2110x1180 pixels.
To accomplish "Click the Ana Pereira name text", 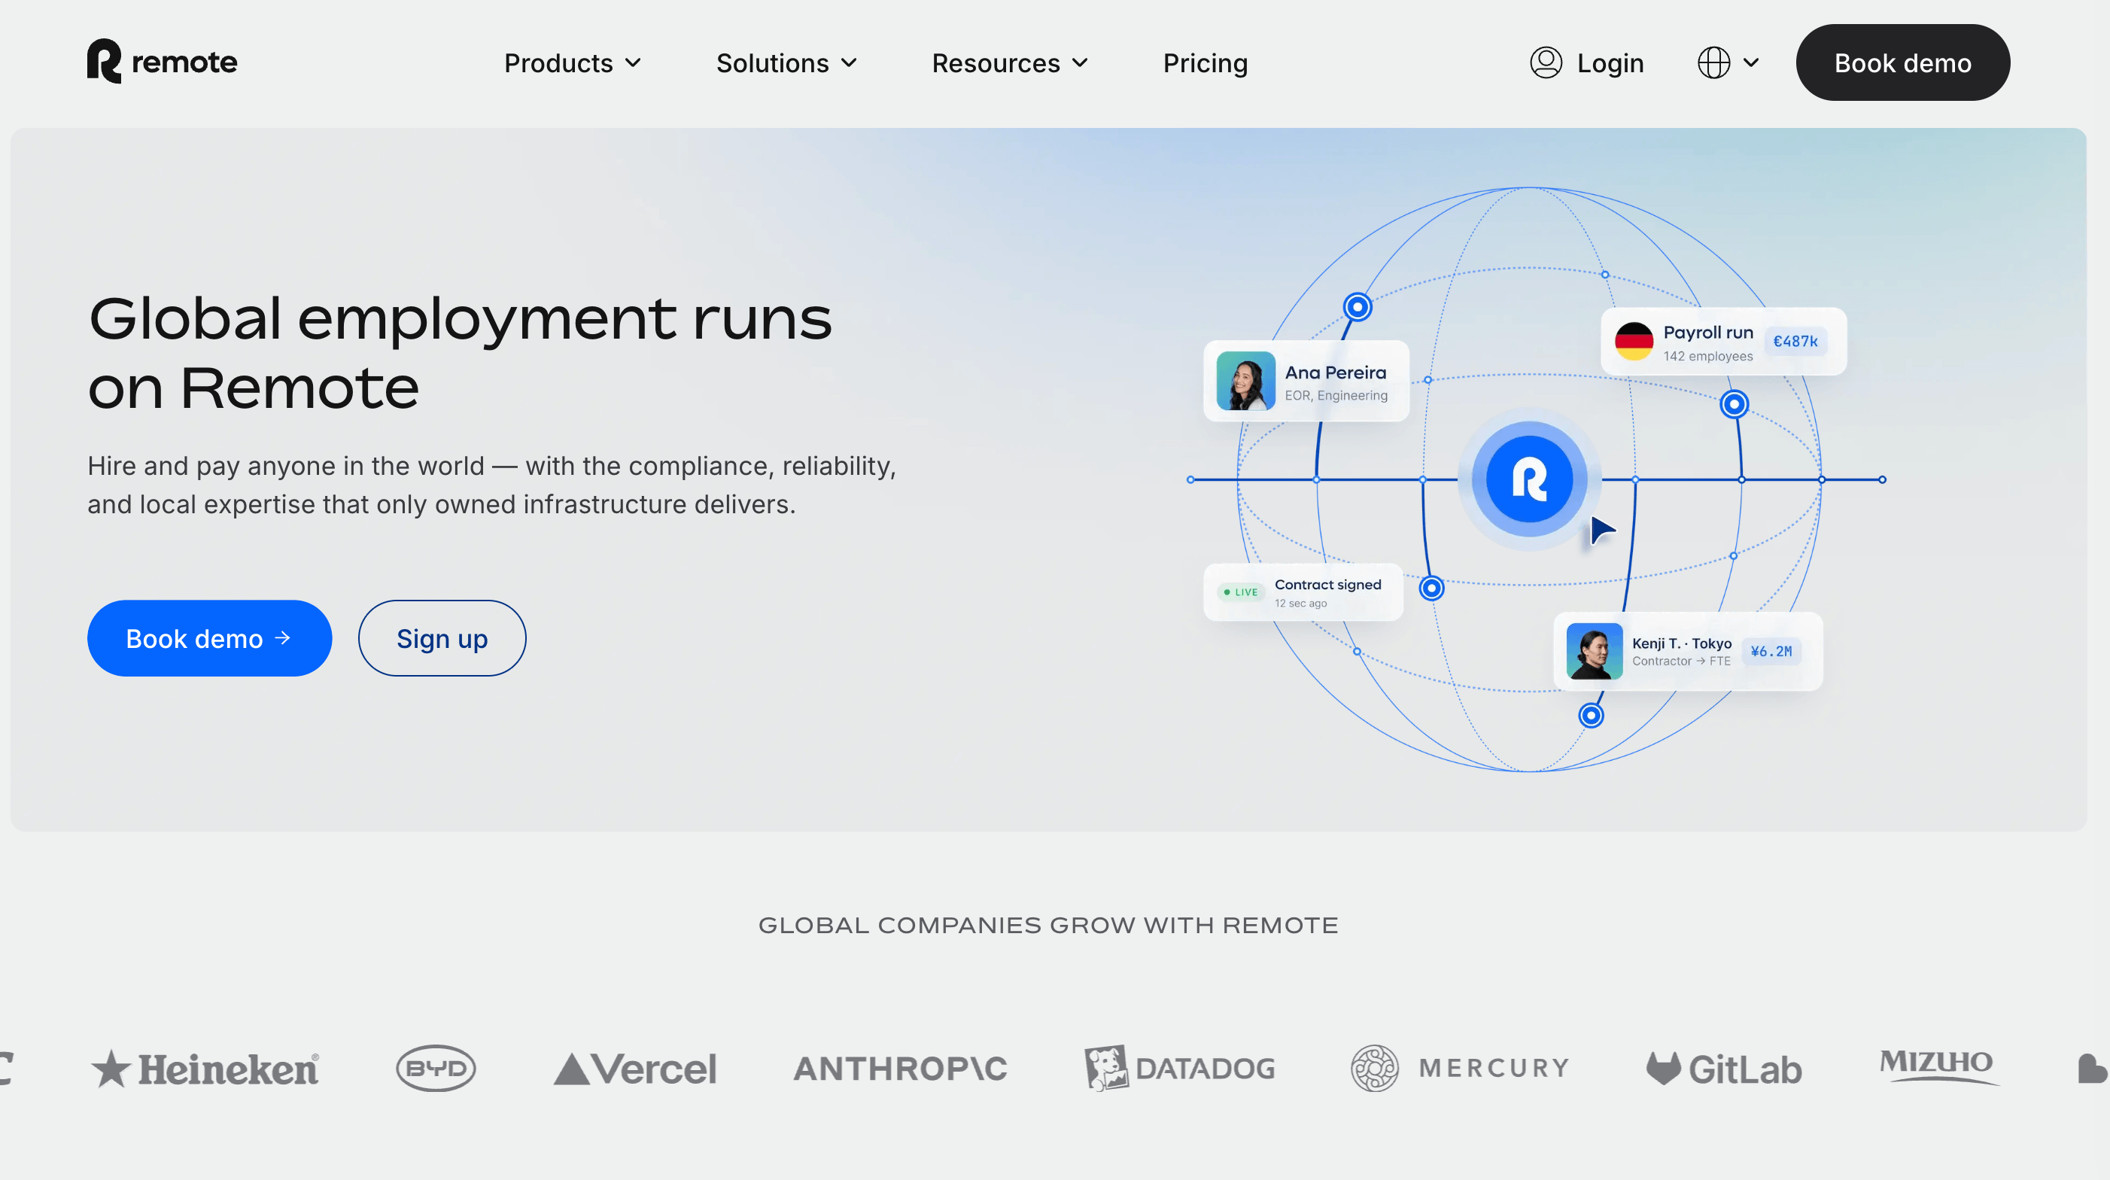I will (1335, 373).
